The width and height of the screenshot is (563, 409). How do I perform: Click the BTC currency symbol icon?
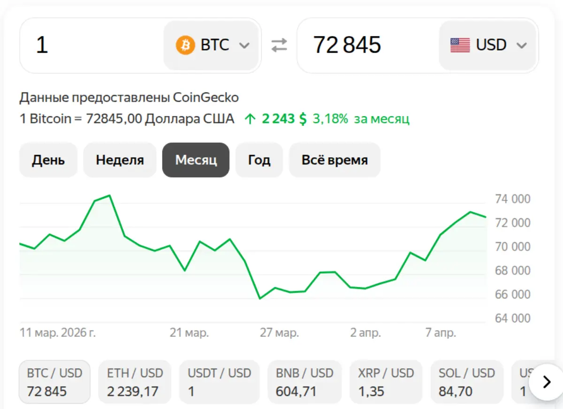coord(186,45)
